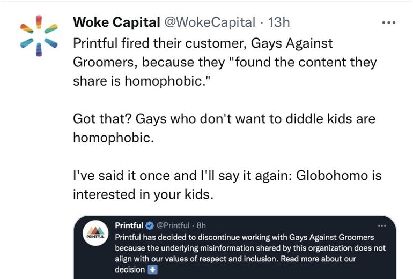Click the paragraph starting "Printful fired their customer"
This screenshot has width=413, height=279.
(x=225, y=62)
